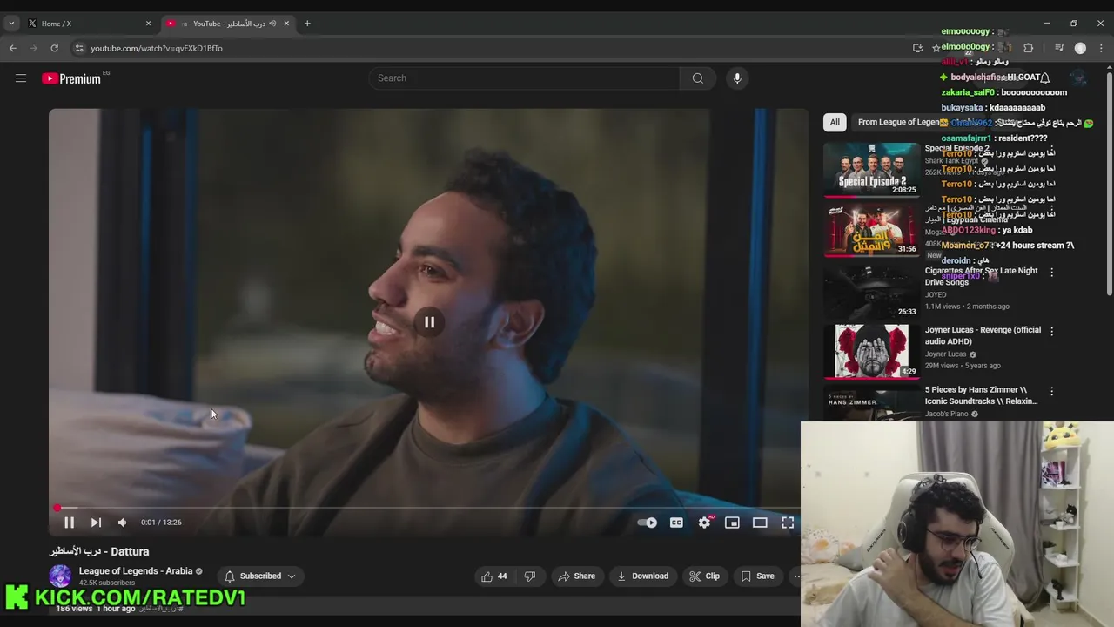
Task: Mute the video player volume
Action: coord(122,522)
